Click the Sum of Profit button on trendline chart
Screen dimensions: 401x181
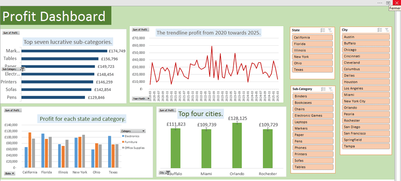(140, 30)
